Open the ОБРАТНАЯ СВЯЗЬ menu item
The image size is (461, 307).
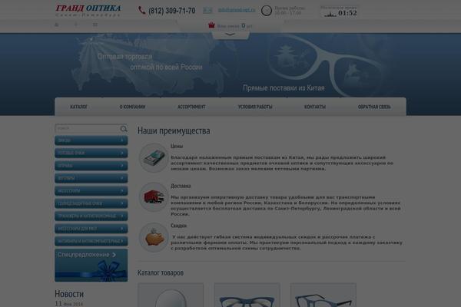[x=374, y=107]
